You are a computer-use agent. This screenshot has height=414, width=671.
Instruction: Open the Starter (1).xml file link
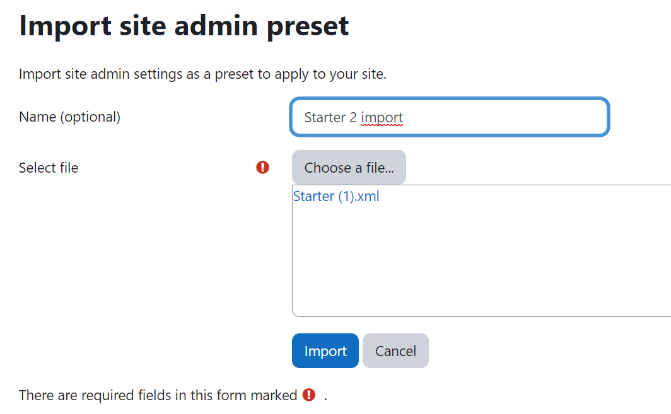coord(336,196)
